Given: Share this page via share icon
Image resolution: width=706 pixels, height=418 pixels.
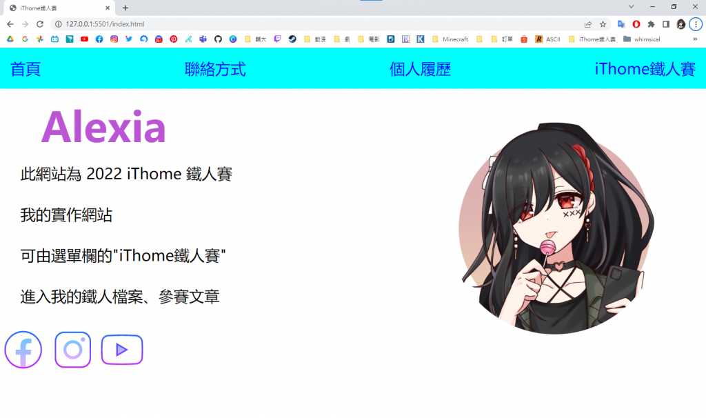Looking at the screenshot, I should click(588, 24).
